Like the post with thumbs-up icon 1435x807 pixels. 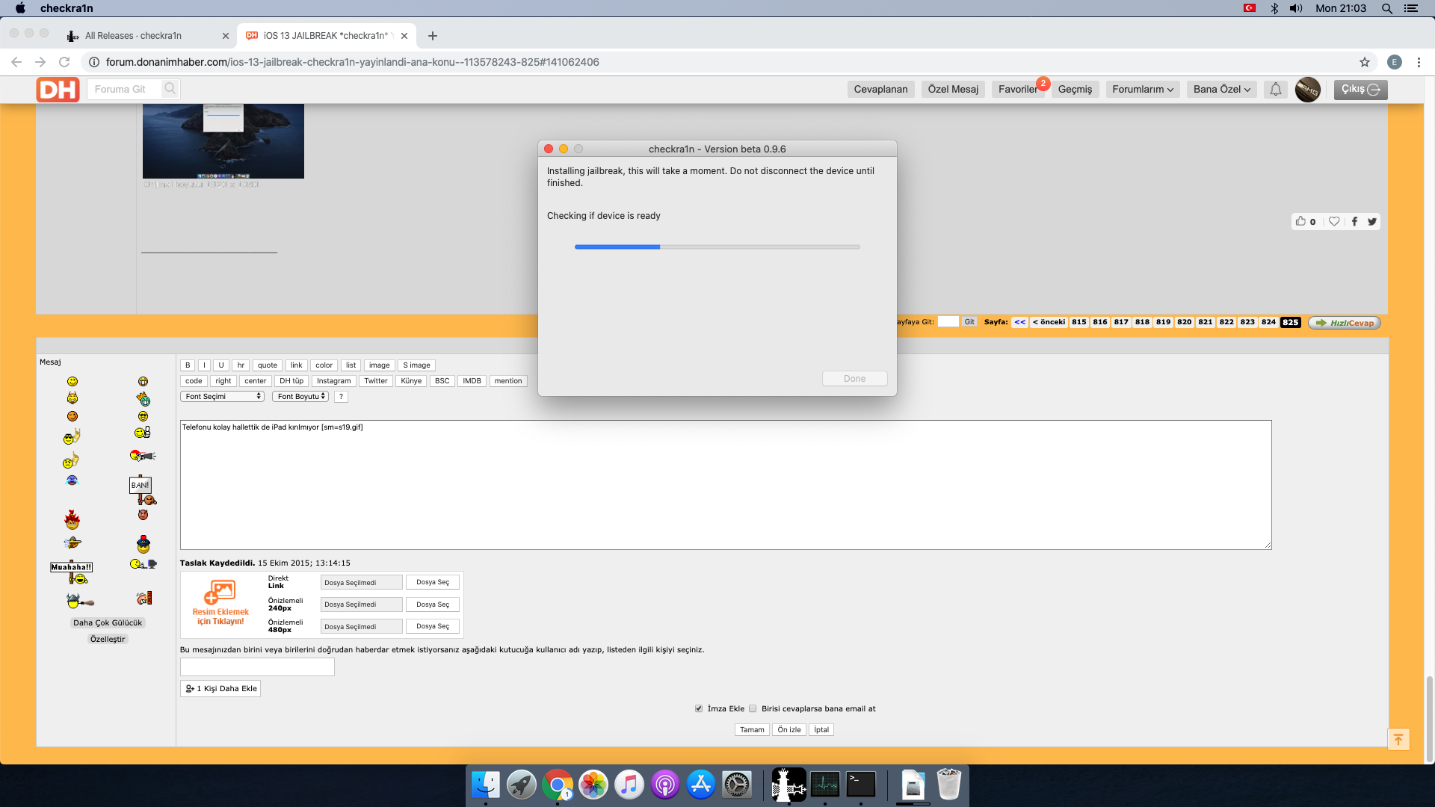click(1301, 221)
